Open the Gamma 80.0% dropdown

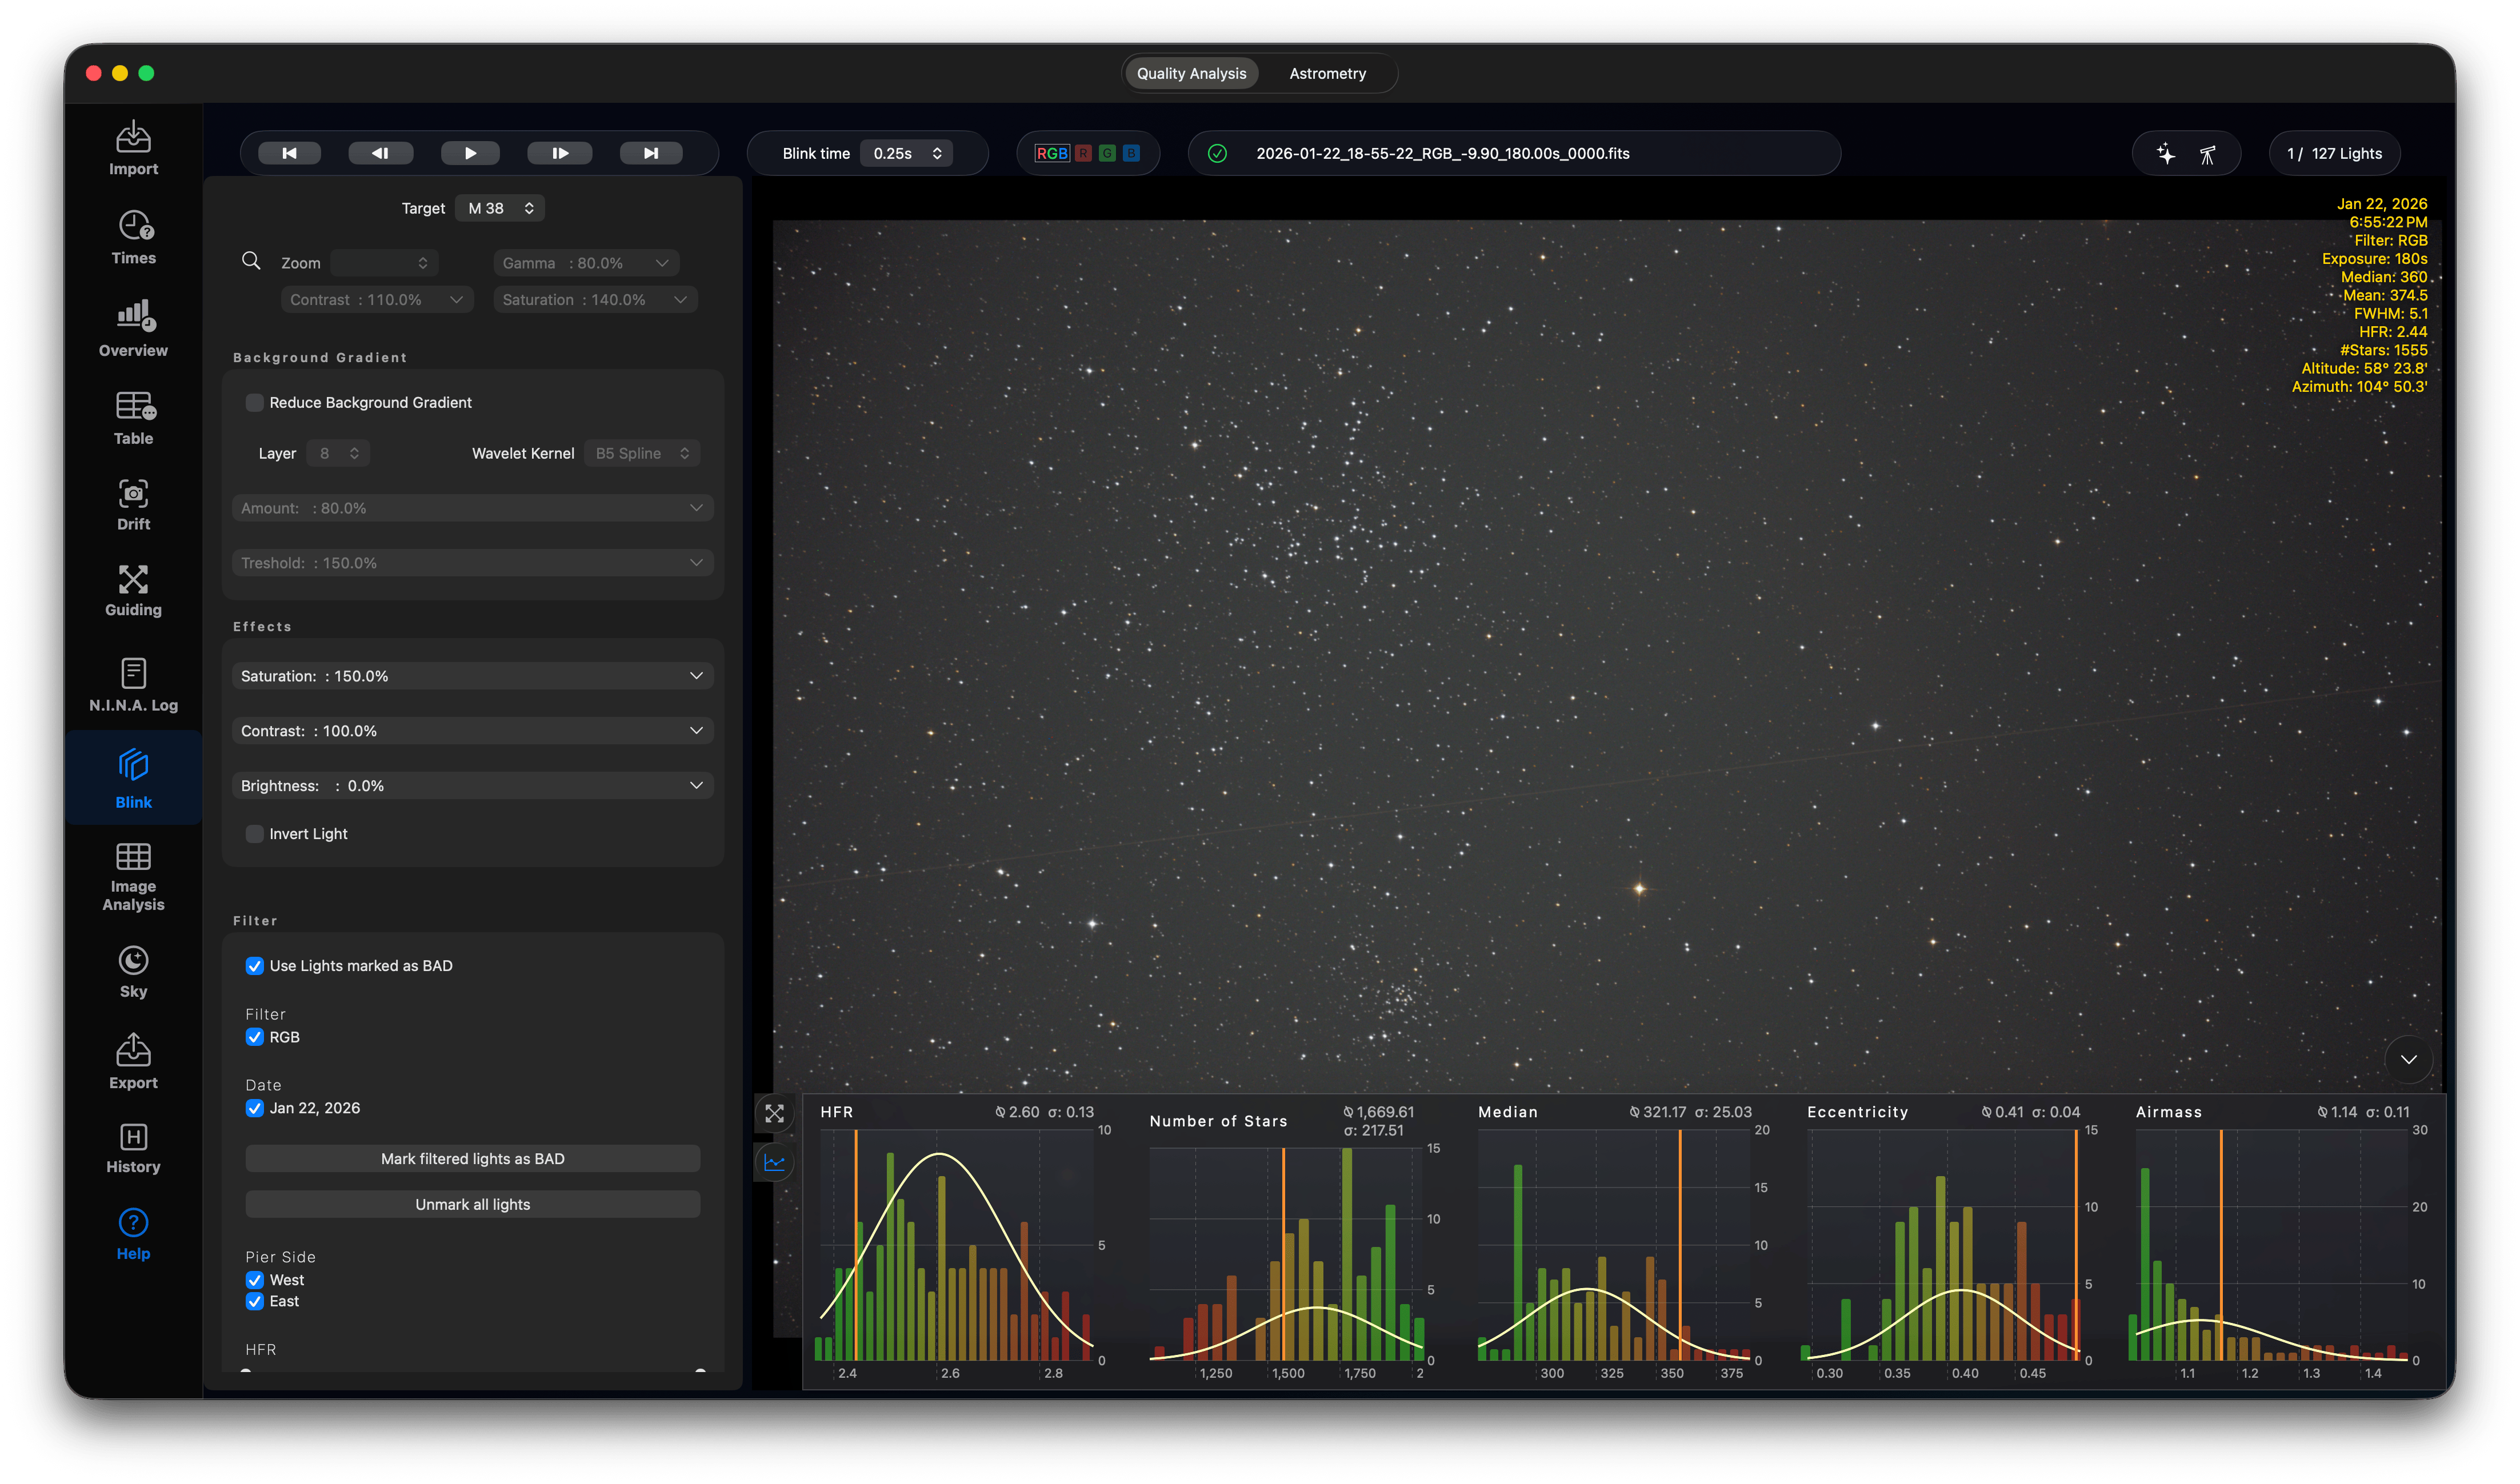click(586, 262)
